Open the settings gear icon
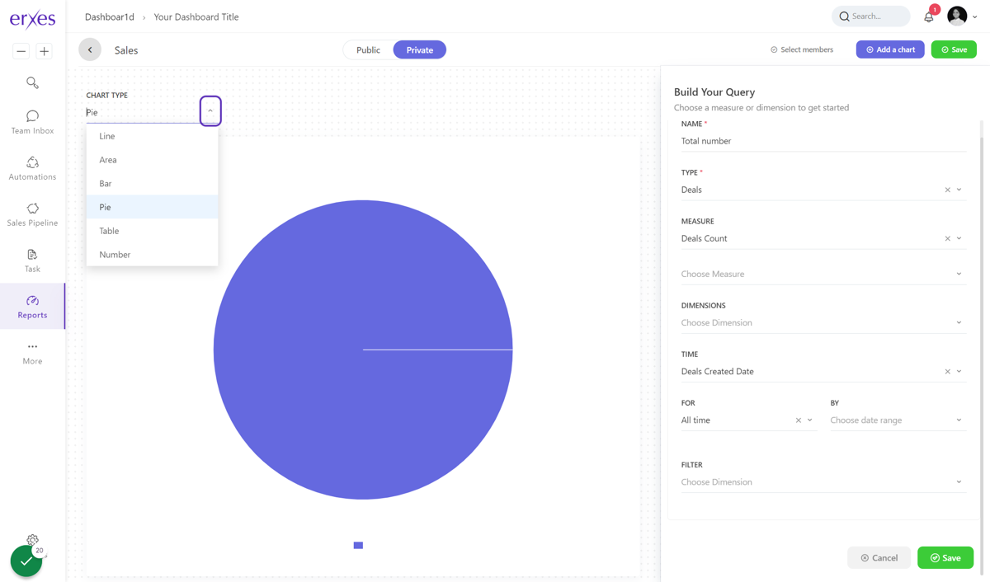 [x=32, y=540]
